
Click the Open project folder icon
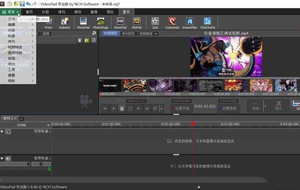click(16, 3)
